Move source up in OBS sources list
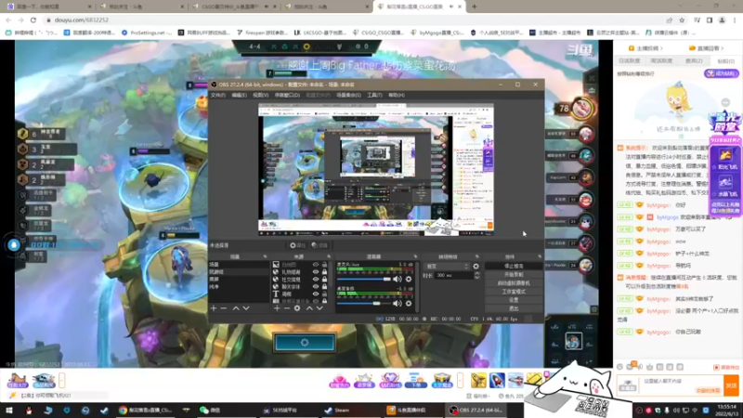Screen dimensions: 743x418 click(x=309, y=308)
